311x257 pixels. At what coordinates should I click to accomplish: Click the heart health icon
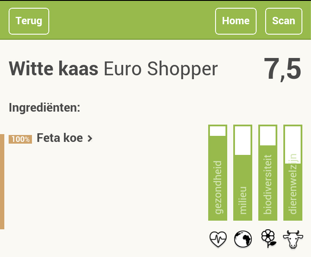(218, 239)
